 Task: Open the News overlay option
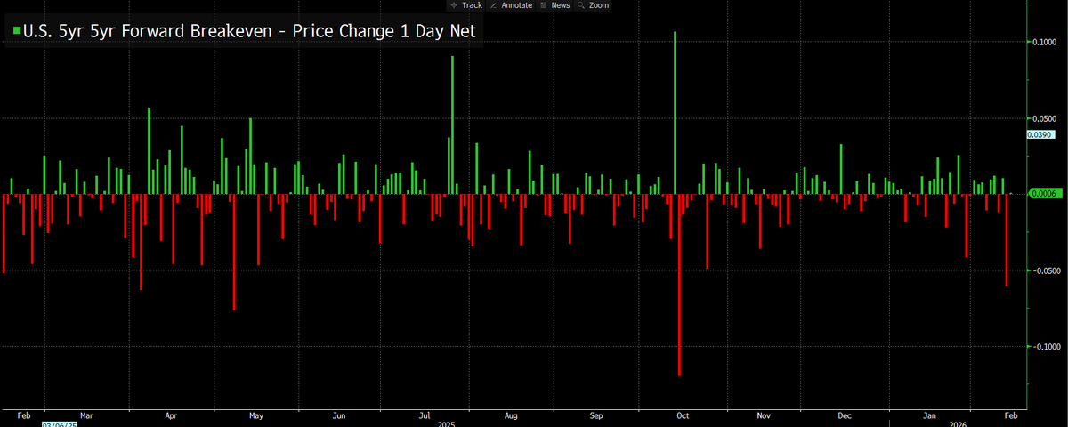click(x=555, y=5)
